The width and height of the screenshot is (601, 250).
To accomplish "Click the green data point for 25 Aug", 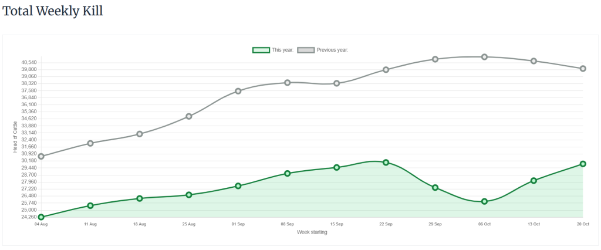I will tap(189, 195).
